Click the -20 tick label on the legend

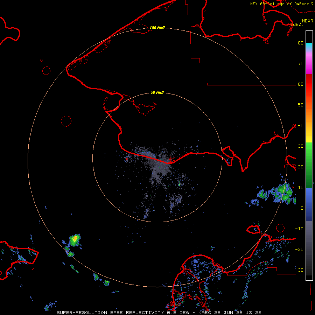pos(299,249)
